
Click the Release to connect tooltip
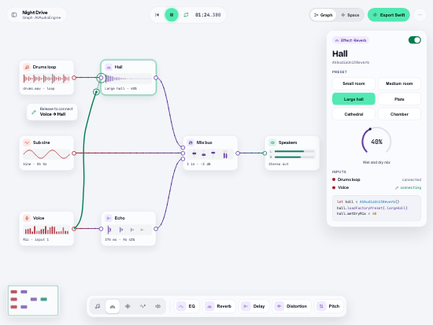click(52, 112)
